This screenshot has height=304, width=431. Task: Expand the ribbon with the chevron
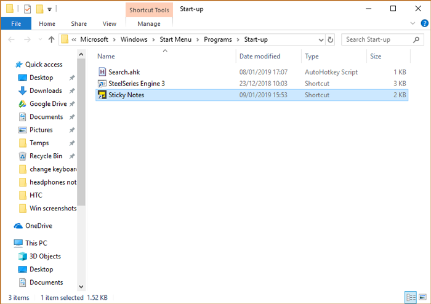point(413,23)
